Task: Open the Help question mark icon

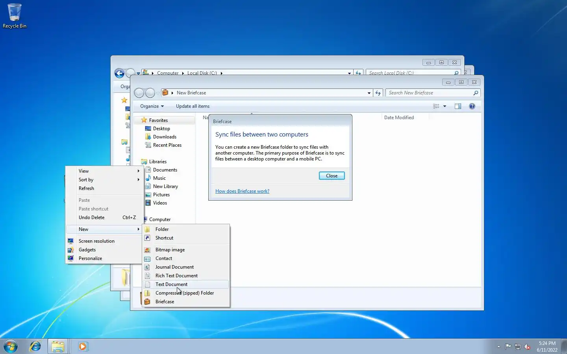Action: click(472, 106)
